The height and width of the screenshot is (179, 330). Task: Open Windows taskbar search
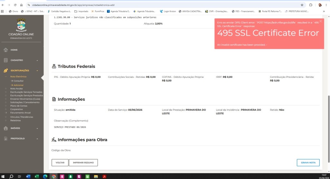(11, 176)
